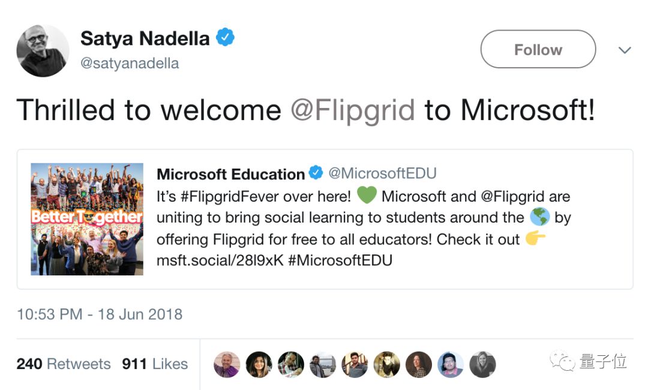Open the @satyanadella handle link

tap(130, 63)
